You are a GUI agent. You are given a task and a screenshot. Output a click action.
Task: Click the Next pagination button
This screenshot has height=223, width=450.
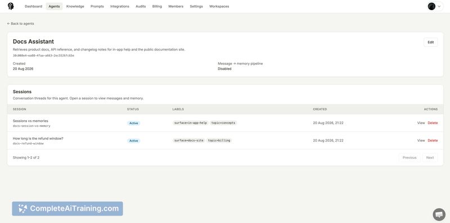[x=430, y=158]
